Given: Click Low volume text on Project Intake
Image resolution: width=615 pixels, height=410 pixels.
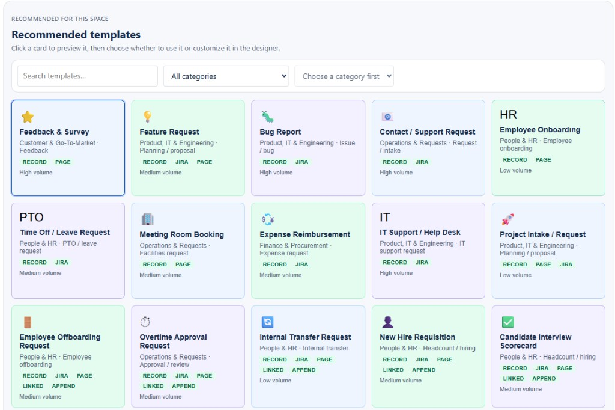Looking at the screenshot, I should point(515,275).
